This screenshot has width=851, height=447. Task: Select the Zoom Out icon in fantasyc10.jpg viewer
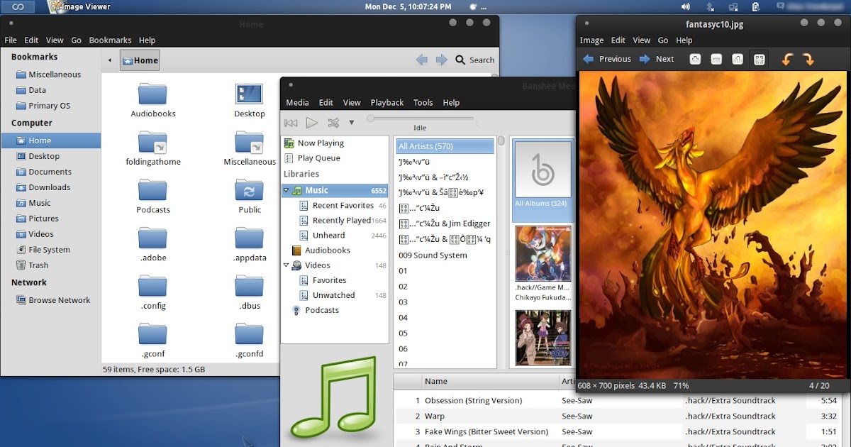(716, 59)
